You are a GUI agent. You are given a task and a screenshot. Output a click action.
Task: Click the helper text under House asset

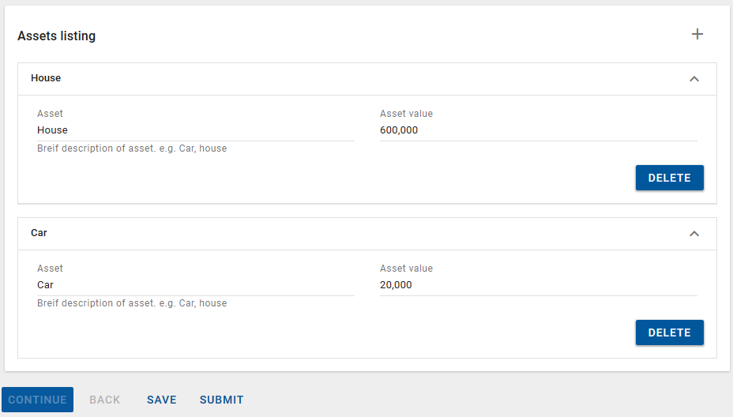pyautogui.click(x=132, y=148)
